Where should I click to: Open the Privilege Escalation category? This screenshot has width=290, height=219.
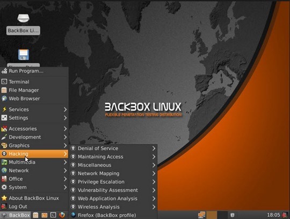(113, 182)
